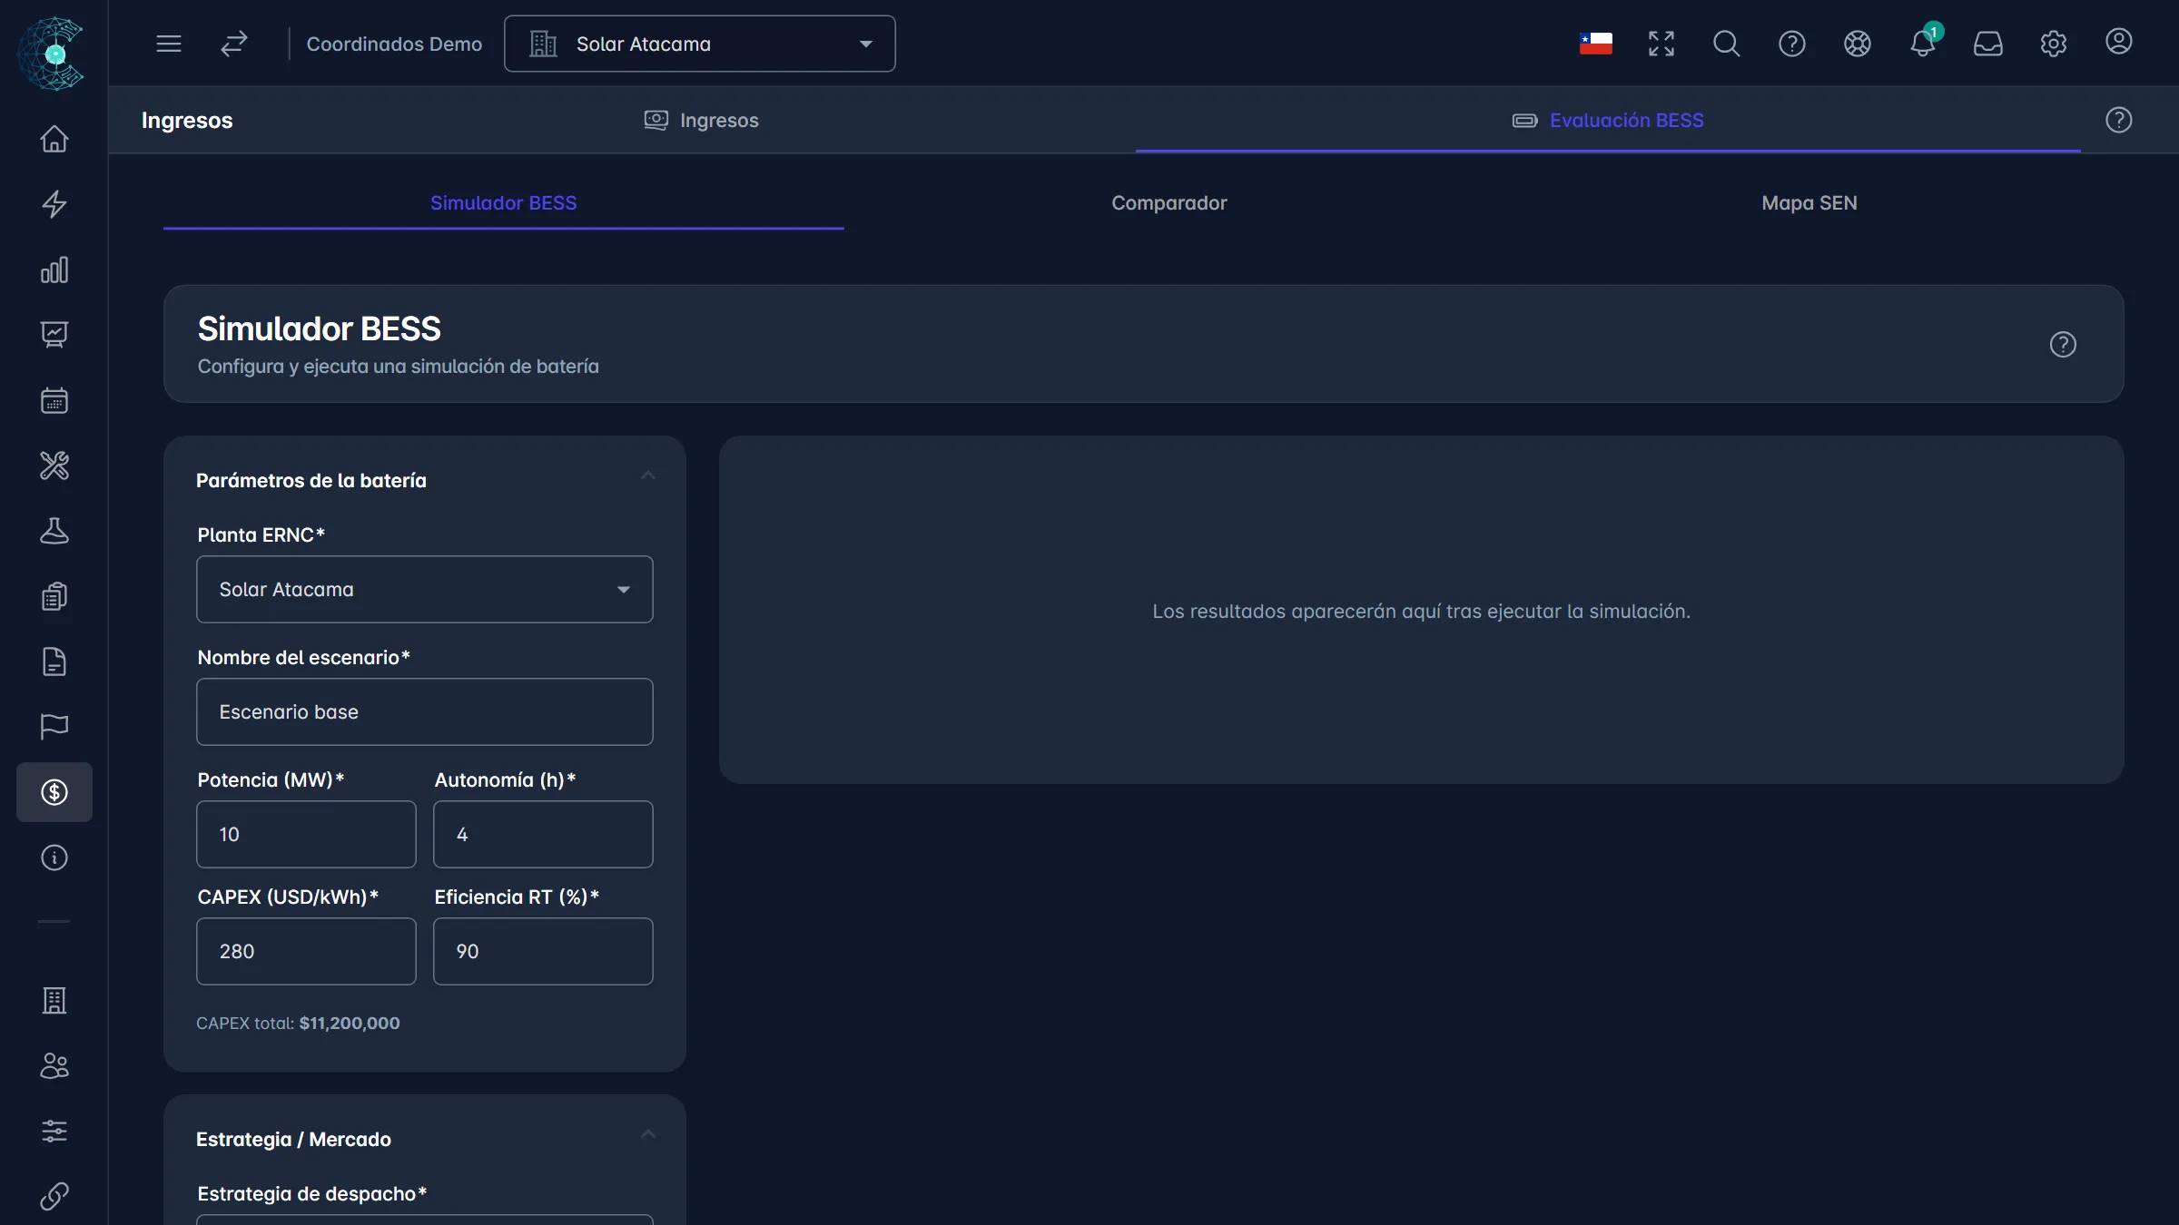The image size is (2179, 1225).
Task: Collapse the Estrategia / Mercado section
Action: click(x=648, y=1135)
